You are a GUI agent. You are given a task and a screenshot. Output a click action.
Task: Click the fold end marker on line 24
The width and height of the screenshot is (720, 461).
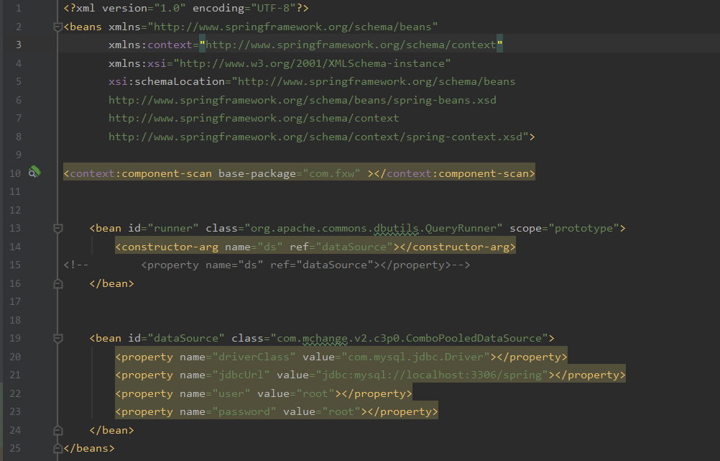click(58, 430)
